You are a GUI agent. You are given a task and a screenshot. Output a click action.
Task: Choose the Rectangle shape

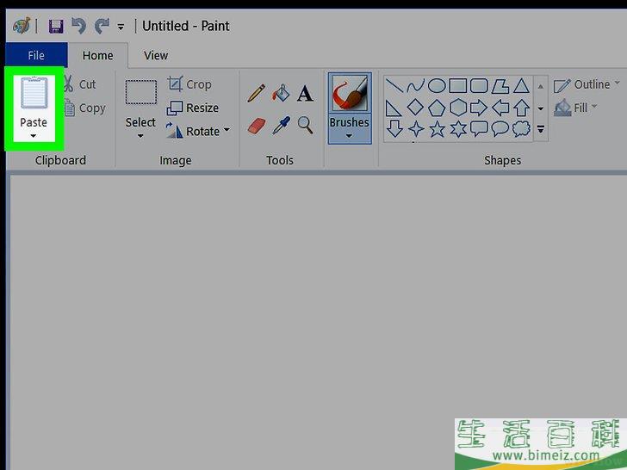(457, 86)
